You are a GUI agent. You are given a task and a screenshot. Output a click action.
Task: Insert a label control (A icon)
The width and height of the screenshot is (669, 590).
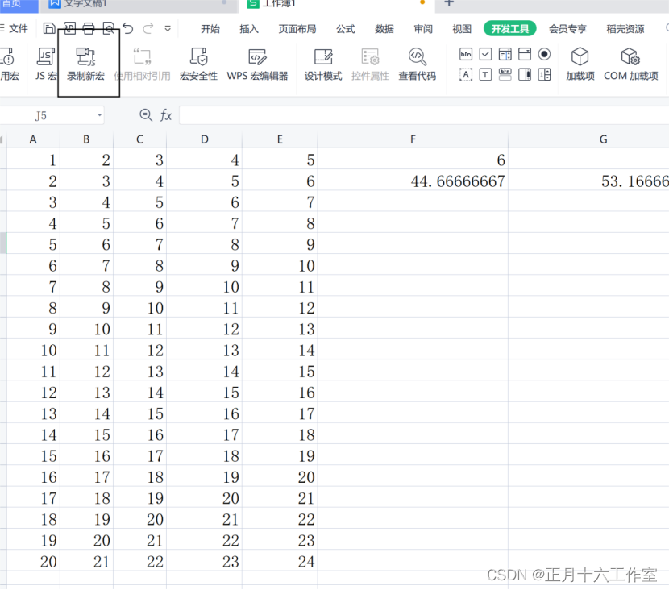pos(466,75)
